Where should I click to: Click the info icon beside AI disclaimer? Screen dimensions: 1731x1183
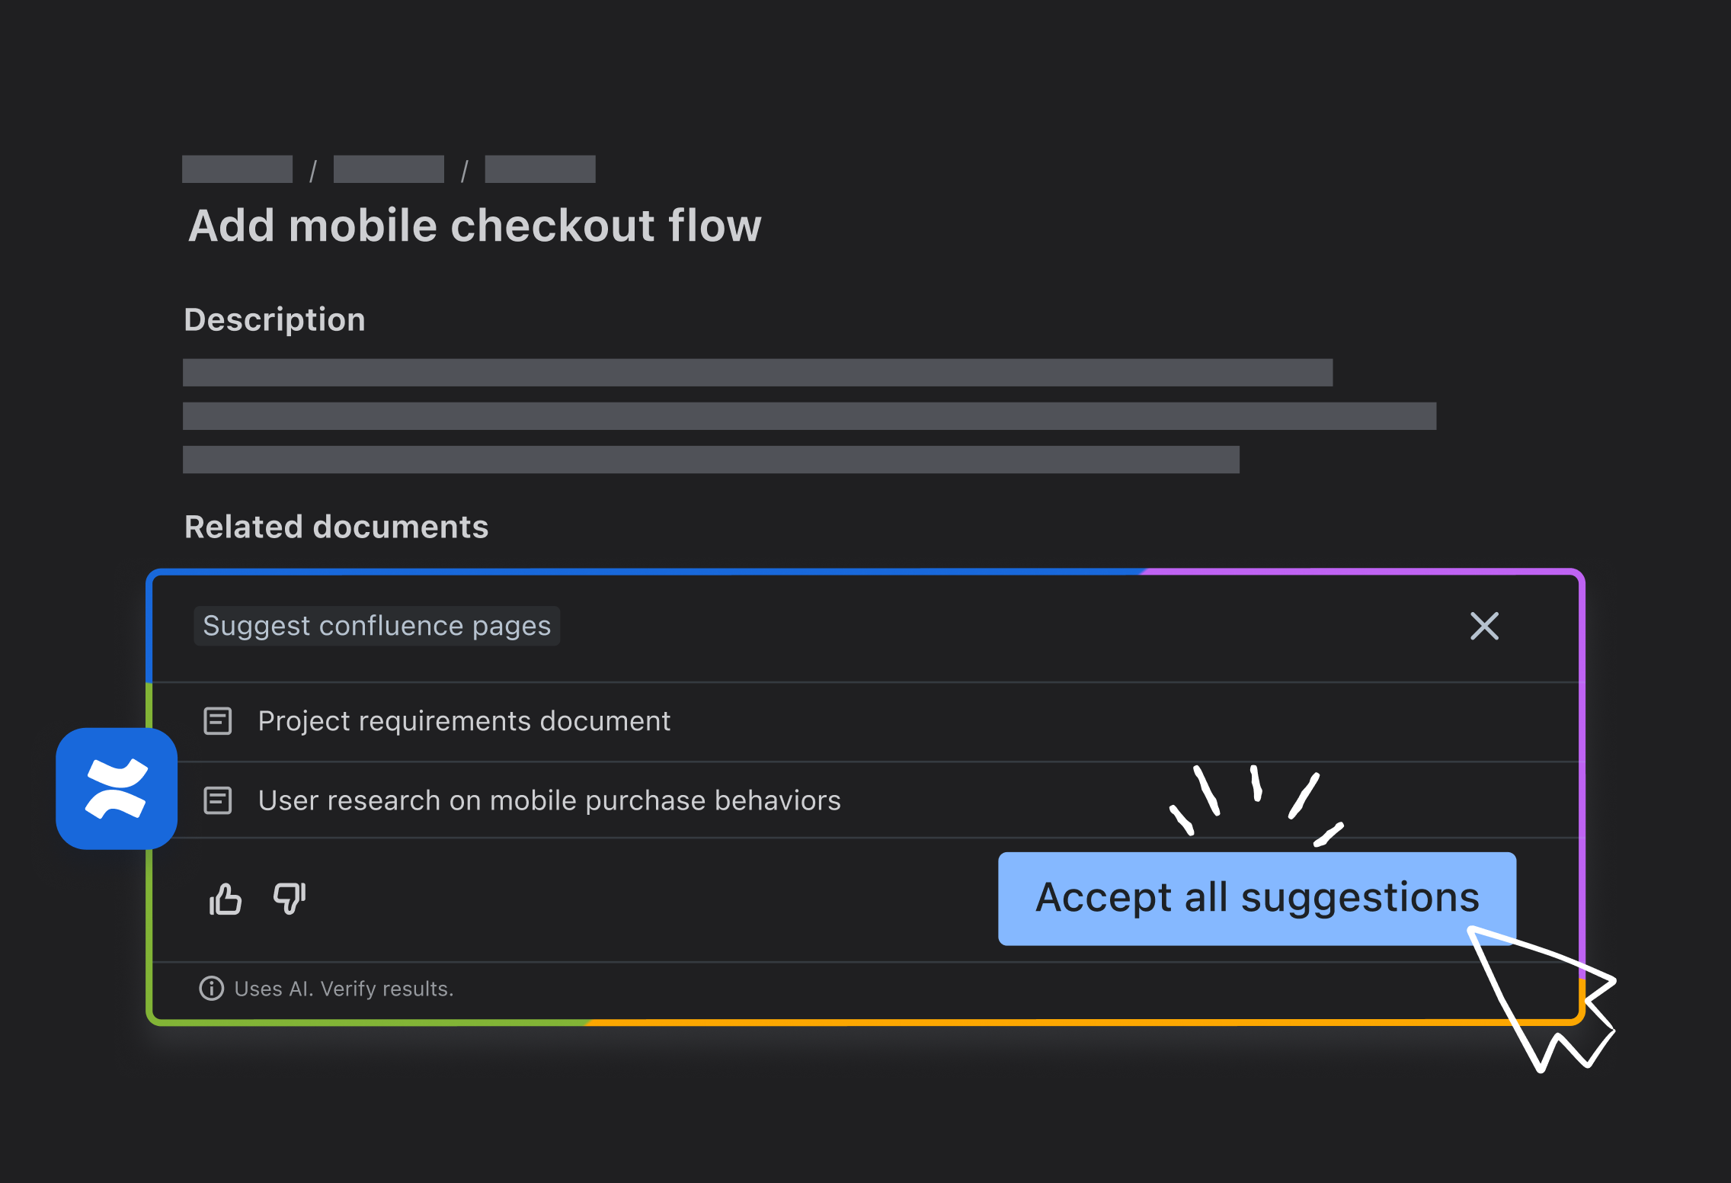pos(211,989)
